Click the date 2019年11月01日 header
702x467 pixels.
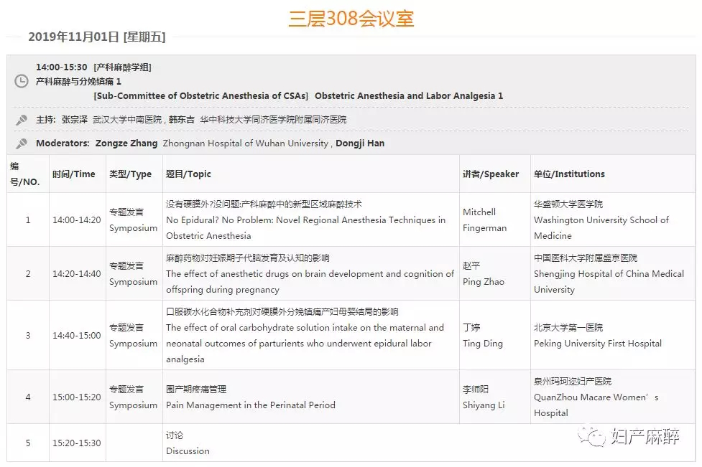coord(96,37)
